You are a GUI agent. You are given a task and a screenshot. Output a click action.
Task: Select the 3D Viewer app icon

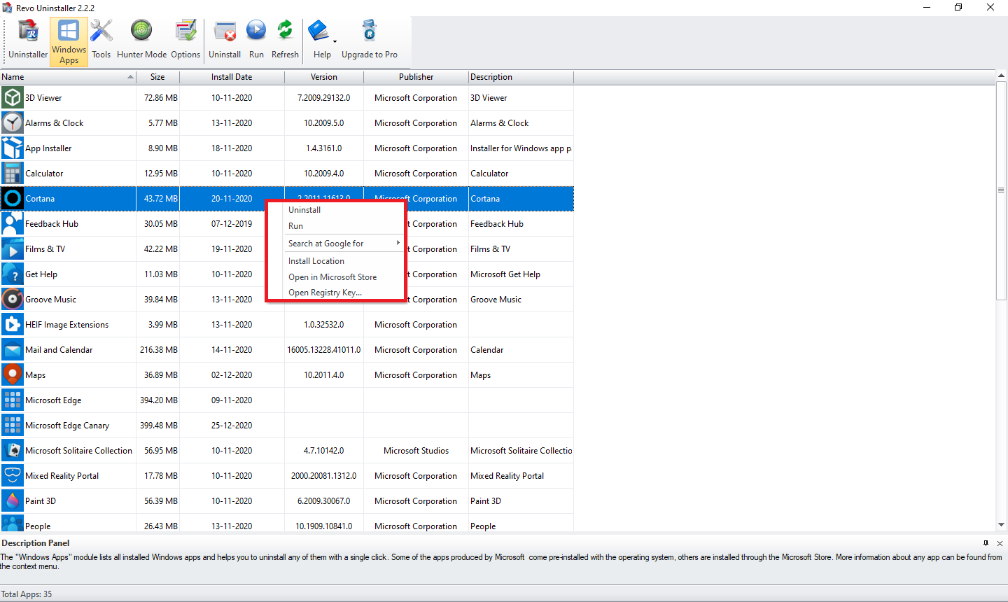(x=13, y=98)
